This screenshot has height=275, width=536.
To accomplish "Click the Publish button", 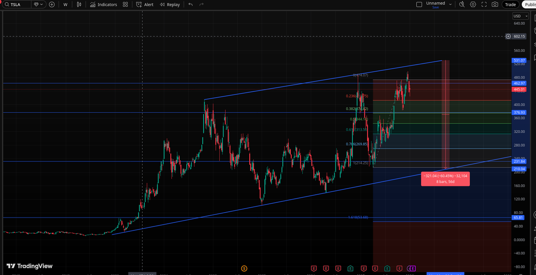I will [528, 4].
